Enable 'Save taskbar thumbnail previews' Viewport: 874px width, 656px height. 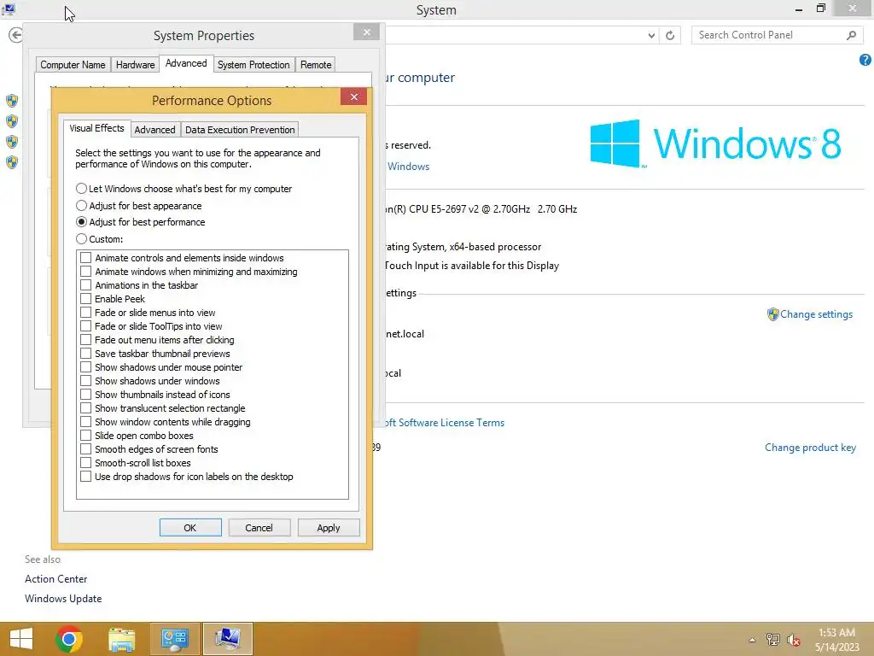(86, 353)
